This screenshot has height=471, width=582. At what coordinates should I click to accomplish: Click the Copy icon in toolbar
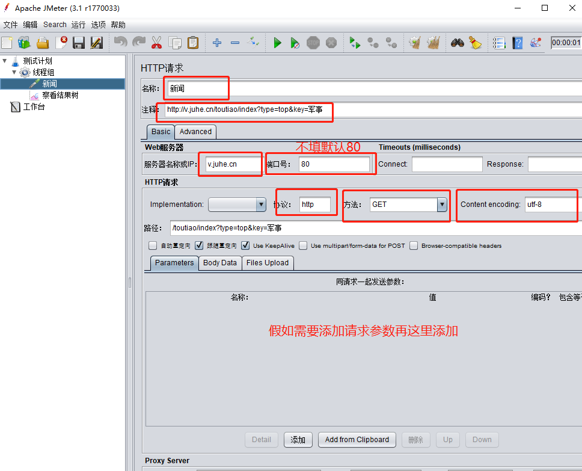[x=175, y=43]
